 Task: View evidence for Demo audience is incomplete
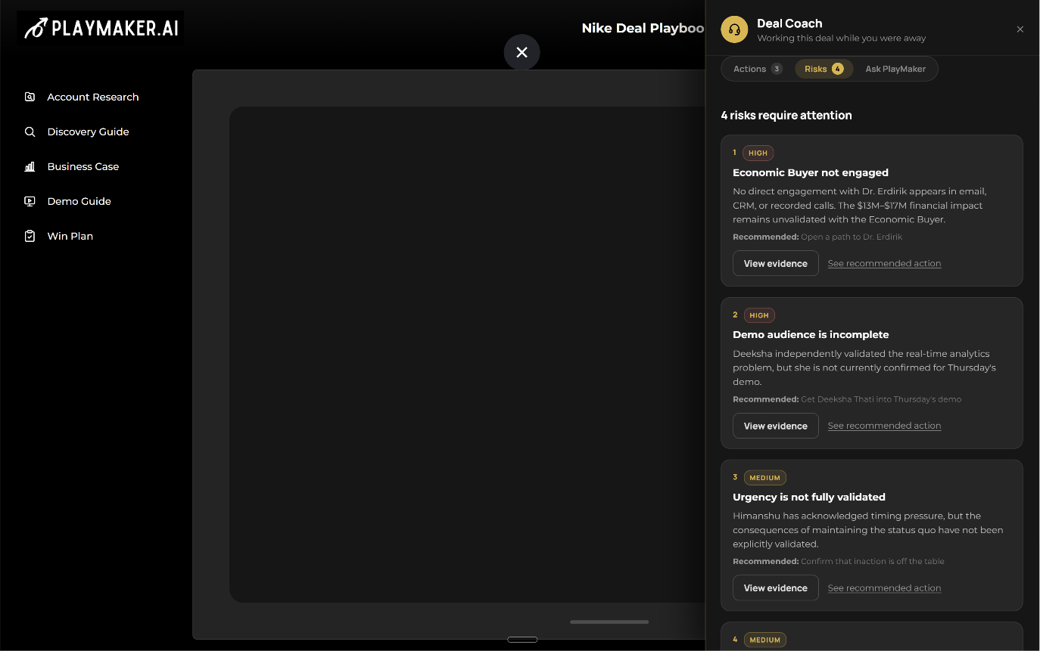(x=776, y=426)
